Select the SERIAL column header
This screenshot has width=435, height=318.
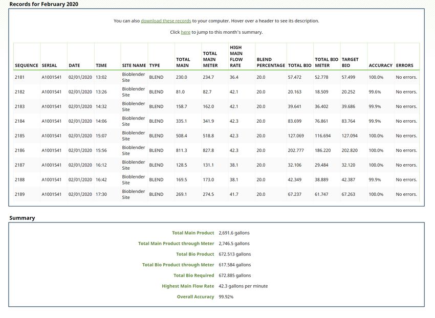point(49,65)
